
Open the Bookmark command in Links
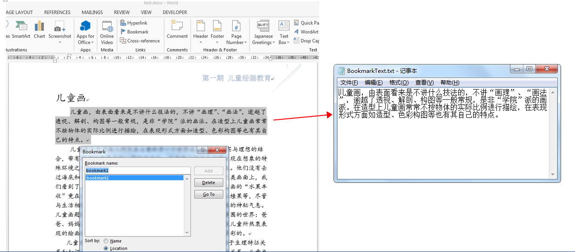(134, 32)
